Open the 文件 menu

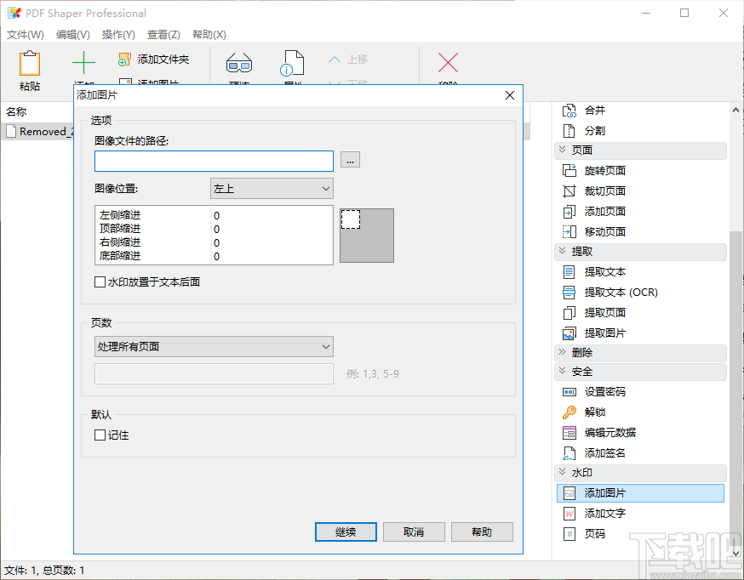(25, 35)
